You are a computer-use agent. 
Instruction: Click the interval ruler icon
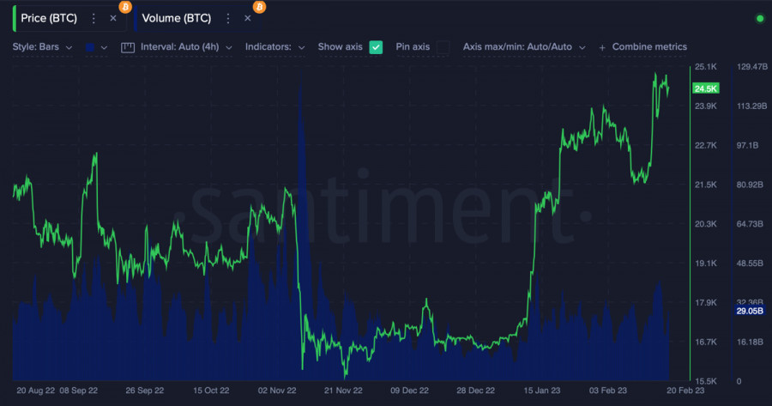tap(129, 47)
